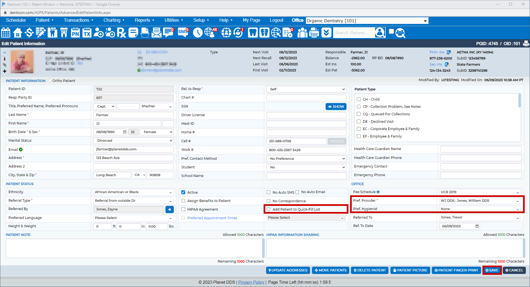Open the SMS messages icon
The width and height of the screenshot is (530, 287).
[x=183, y=33]
